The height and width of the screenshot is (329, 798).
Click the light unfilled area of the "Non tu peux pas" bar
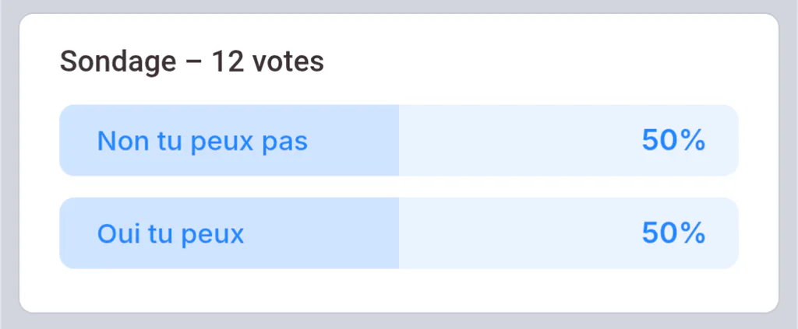pyautogui.click(x=568, y=140)
